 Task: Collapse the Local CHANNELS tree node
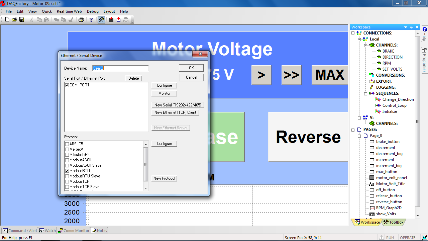(x=366, y=45)
